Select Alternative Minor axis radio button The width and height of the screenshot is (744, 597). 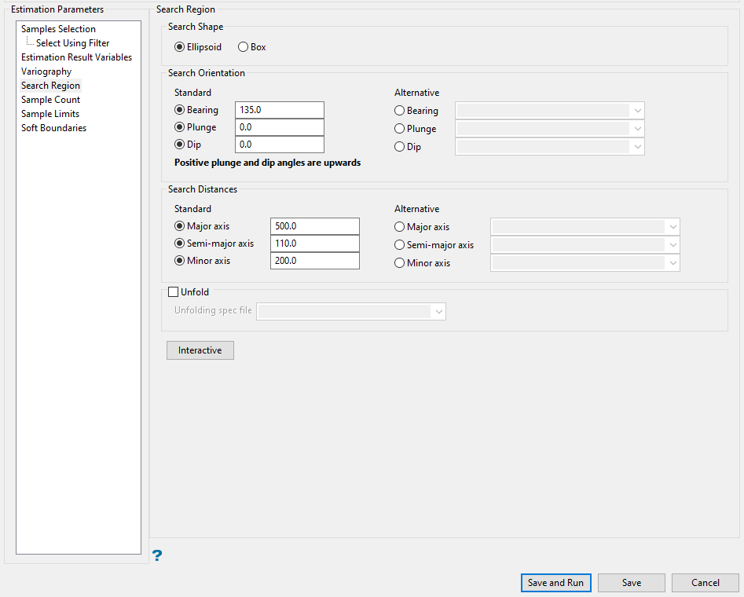(x=400, y=263)
